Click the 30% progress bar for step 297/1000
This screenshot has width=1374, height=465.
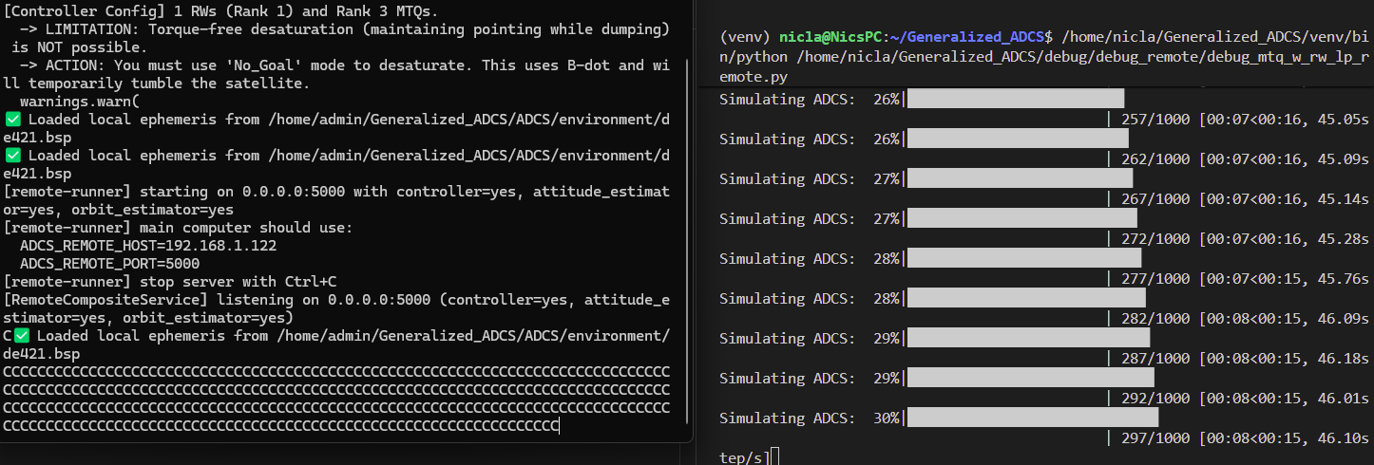coord(1033,418)
